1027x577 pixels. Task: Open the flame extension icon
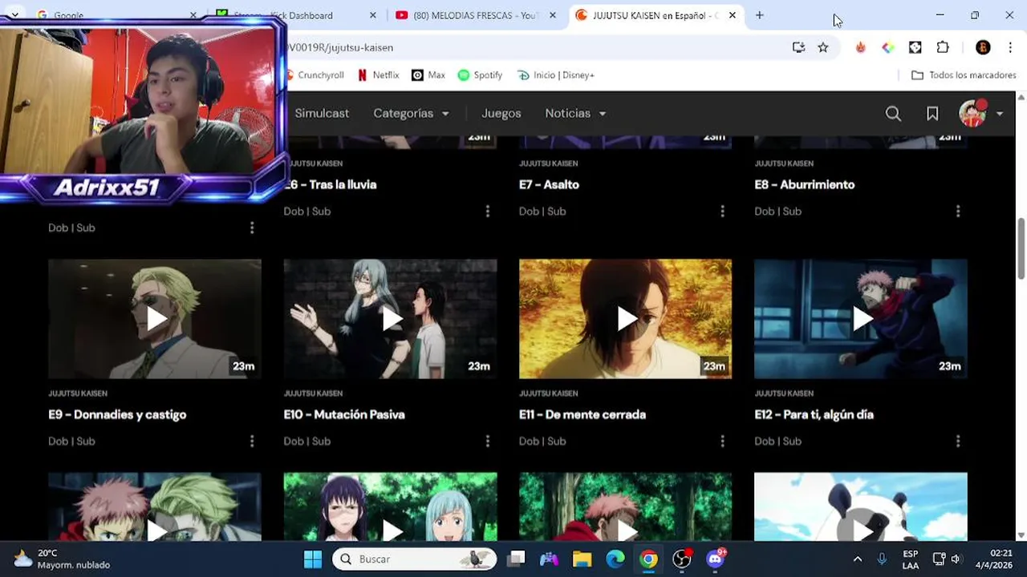click(861, 47)
